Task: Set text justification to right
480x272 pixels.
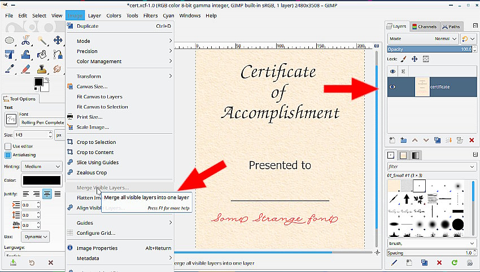Action: [x=37, y=194]
